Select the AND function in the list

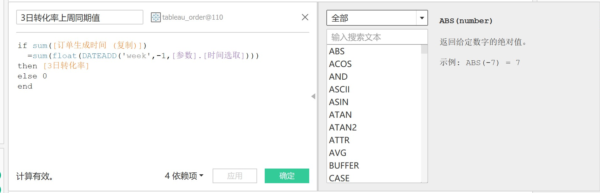(x=338, y=77)
